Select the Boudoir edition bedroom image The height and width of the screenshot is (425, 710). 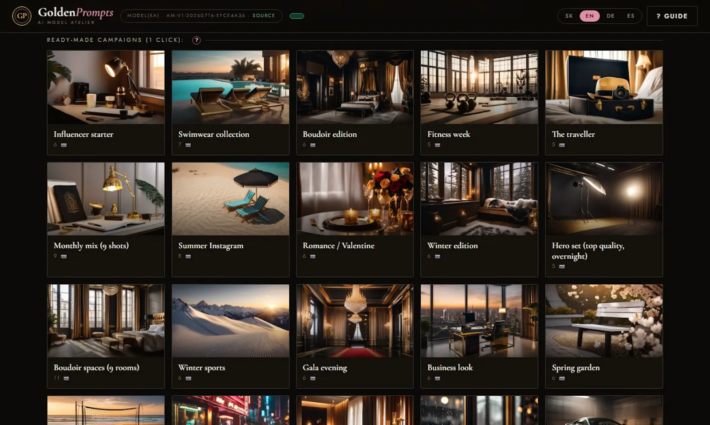click(355, 87)
